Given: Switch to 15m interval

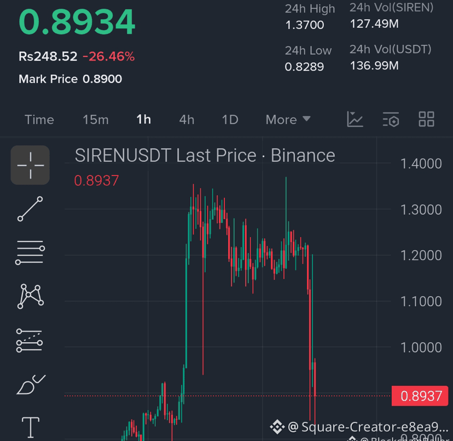Looking at the screenshot, I should (x=96, y=120).
